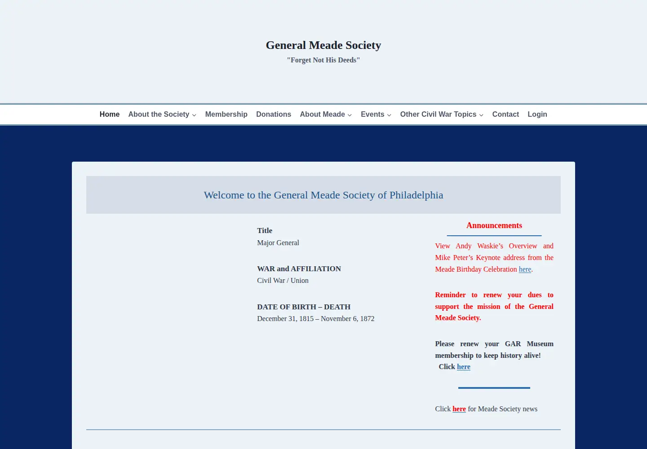Follow the 'here' link for Birthday Celebration

[x=525, y=269]
